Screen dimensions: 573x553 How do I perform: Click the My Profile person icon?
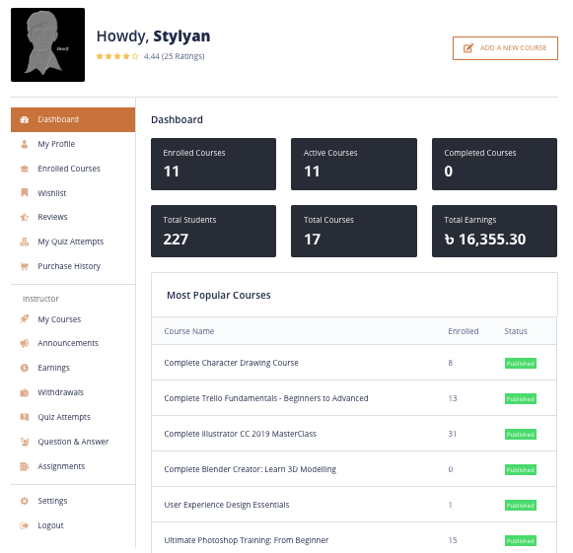click(24, 144)
